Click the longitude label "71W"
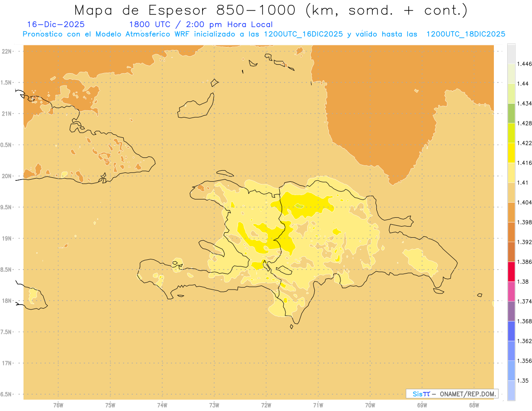Viewport: 532px width, 411px height. point(318,406)
